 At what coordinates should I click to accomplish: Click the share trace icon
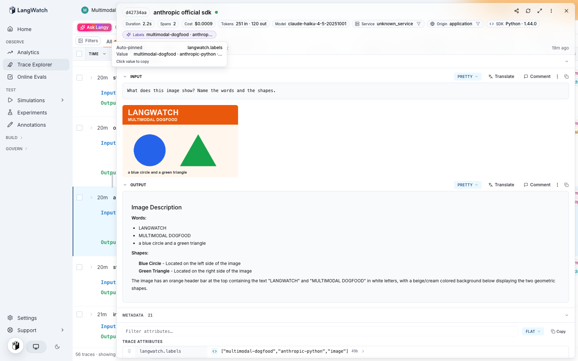tap(517, 11)
